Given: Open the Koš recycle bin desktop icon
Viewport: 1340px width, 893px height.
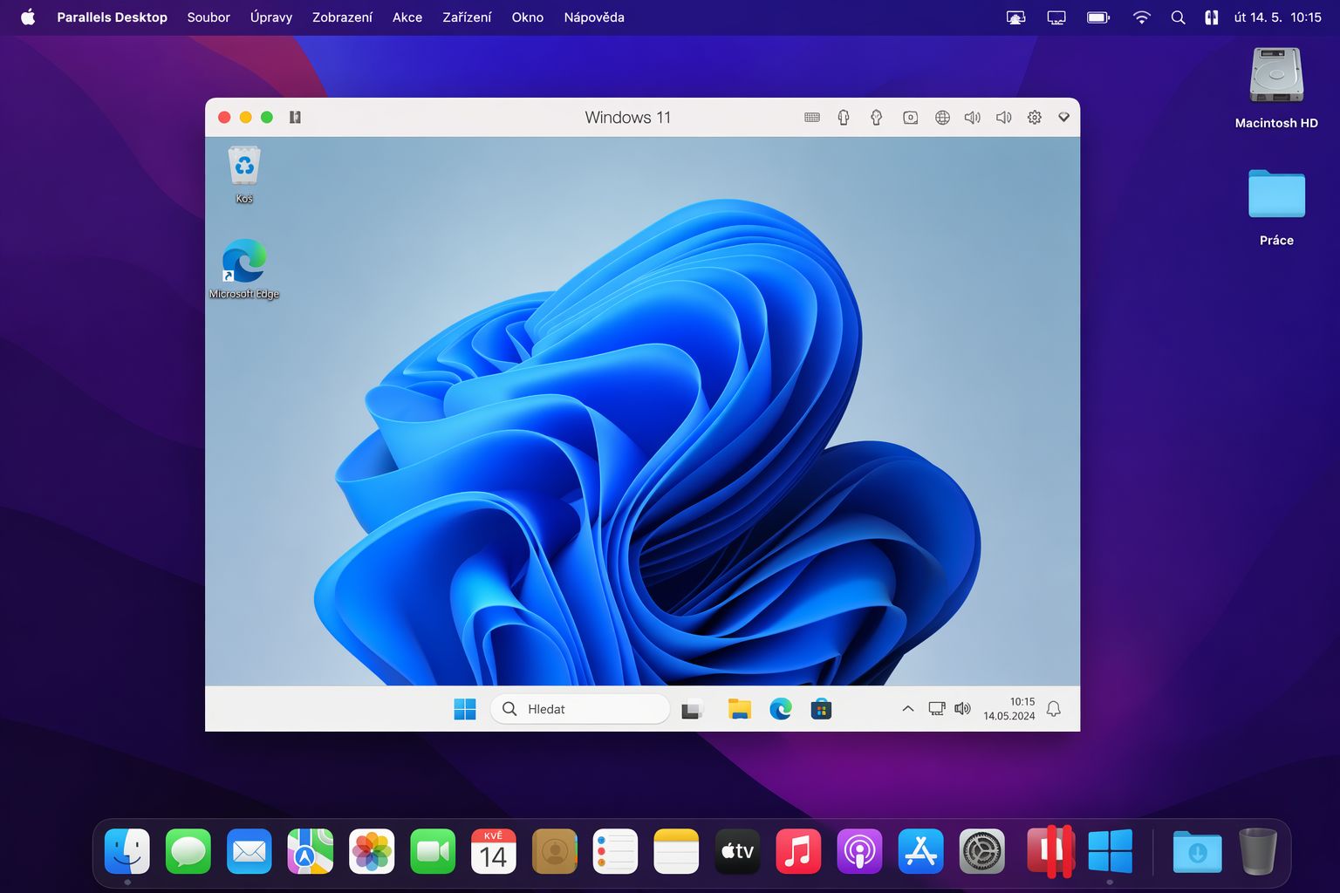Looking at the screenshot, I should pos(244,167).
